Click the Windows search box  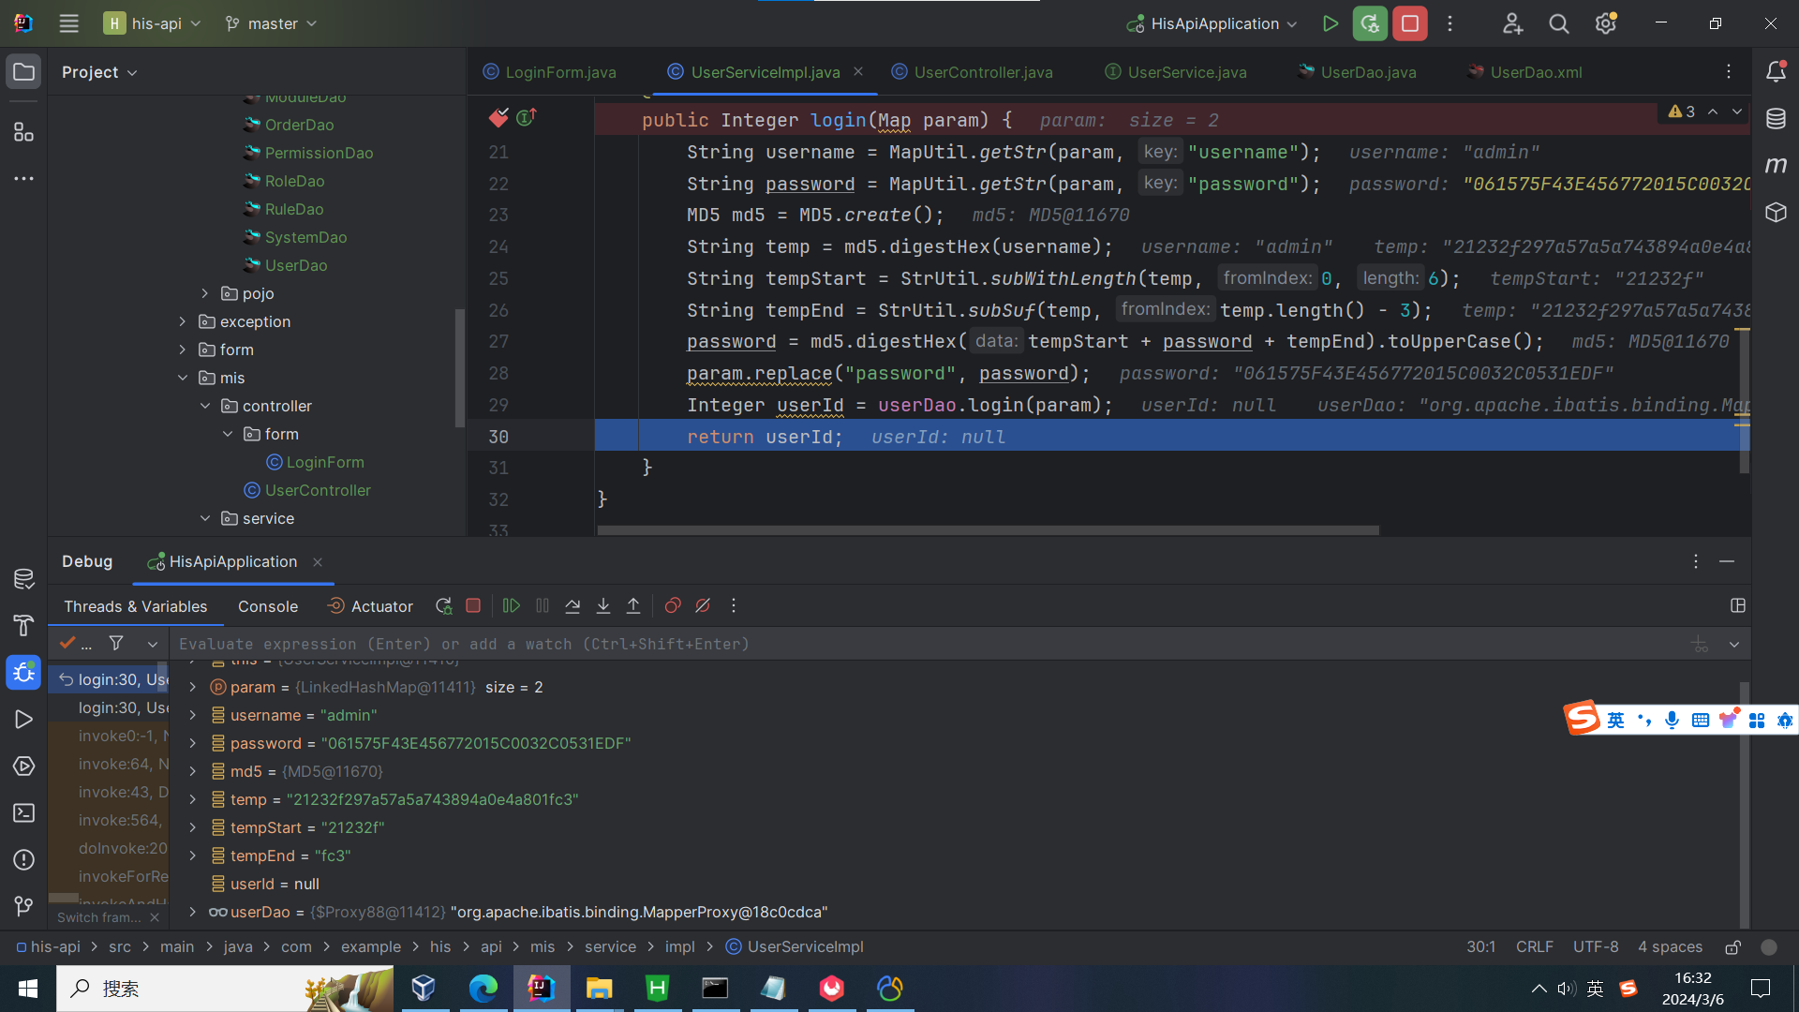[225, 989]
